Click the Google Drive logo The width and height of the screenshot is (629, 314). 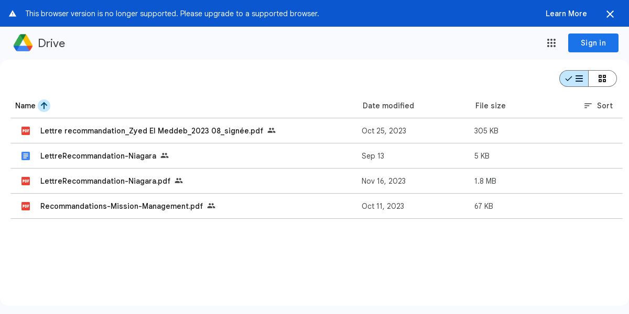pyautogui.click(x=23, y=43)
